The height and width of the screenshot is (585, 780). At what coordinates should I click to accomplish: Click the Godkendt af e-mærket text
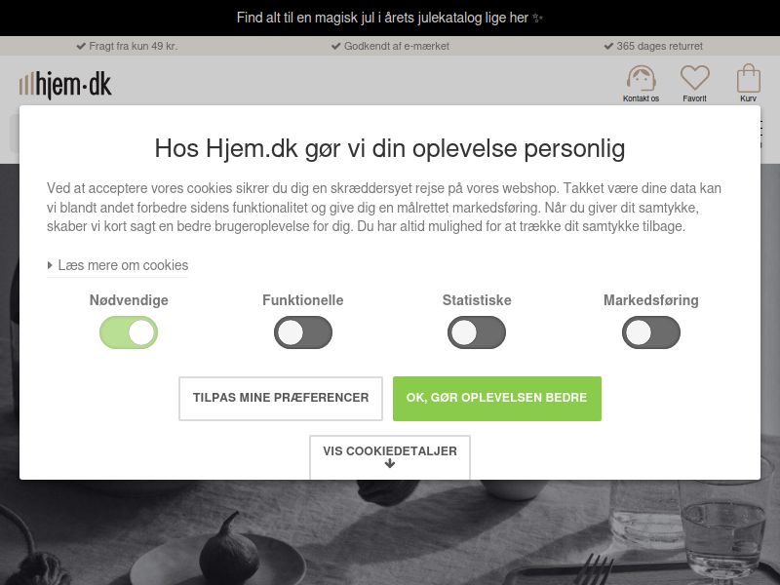coord(397,46)
